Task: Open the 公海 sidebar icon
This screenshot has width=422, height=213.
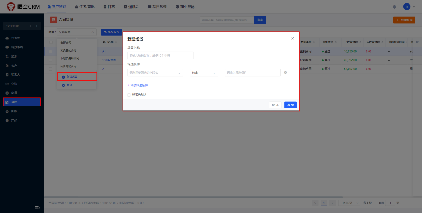Action: [x=7, y=84]
